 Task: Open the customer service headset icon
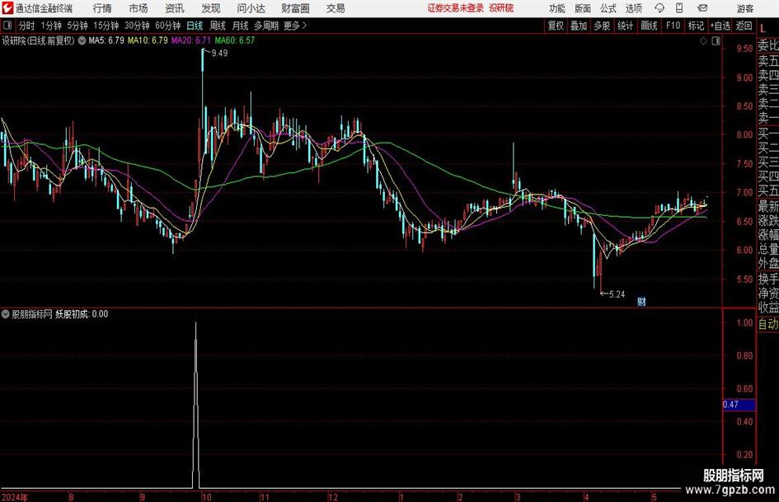click(x=659, y=8)
